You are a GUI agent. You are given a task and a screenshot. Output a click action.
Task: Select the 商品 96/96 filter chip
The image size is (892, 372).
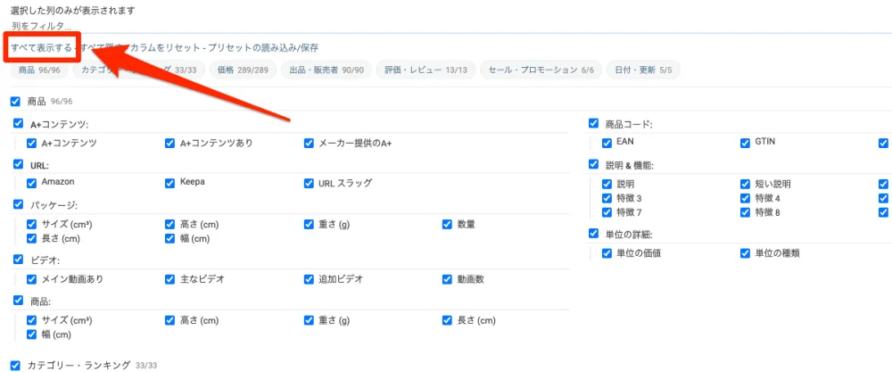[39, 70]
